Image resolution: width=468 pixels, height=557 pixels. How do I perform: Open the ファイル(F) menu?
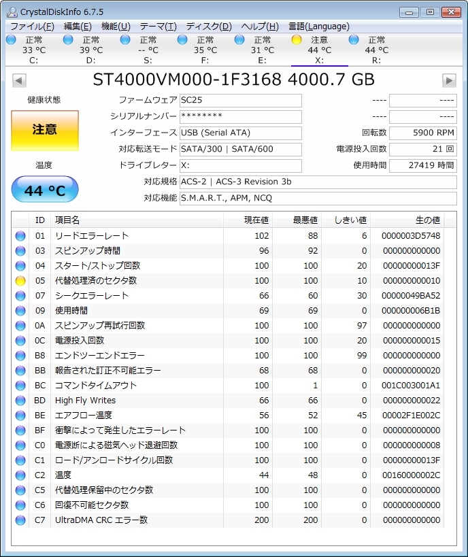point(33,27)
